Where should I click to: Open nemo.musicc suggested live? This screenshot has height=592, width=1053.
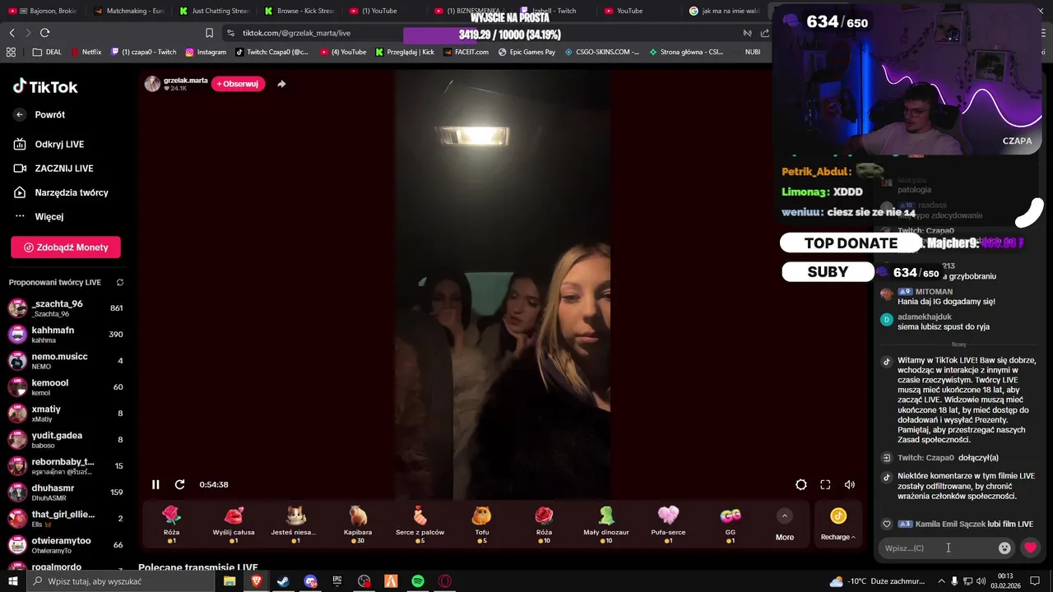point(66,361)
